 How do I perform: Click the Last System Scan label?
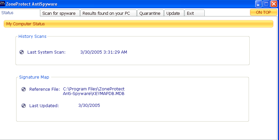click(x=47, y=52)
